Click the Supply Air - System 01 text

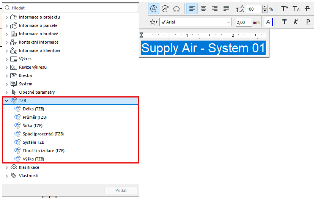coord(203,48)
